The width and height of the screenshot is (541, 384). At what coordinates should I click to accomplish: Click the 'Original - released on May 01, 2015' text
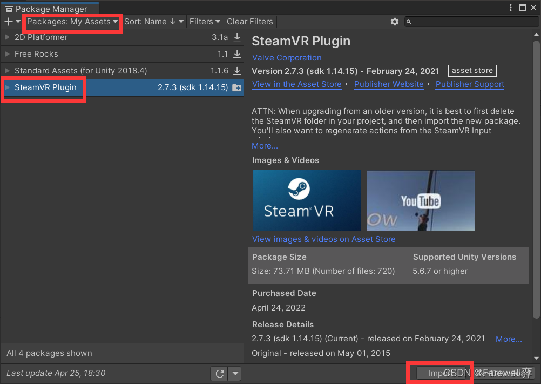coord(321,353)
